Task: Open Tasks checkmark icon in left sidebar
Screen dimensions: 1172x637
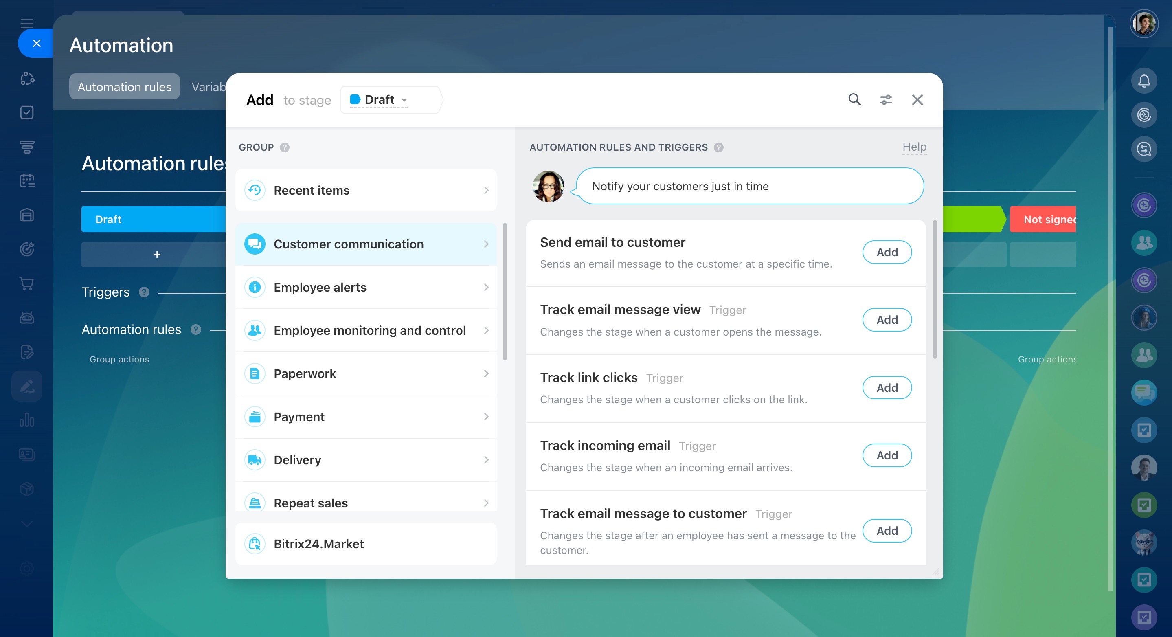Action: point(27,112)
